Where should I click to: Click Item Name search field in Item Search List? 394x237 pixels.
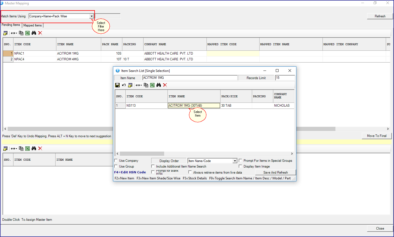click(x=190, y=78)
